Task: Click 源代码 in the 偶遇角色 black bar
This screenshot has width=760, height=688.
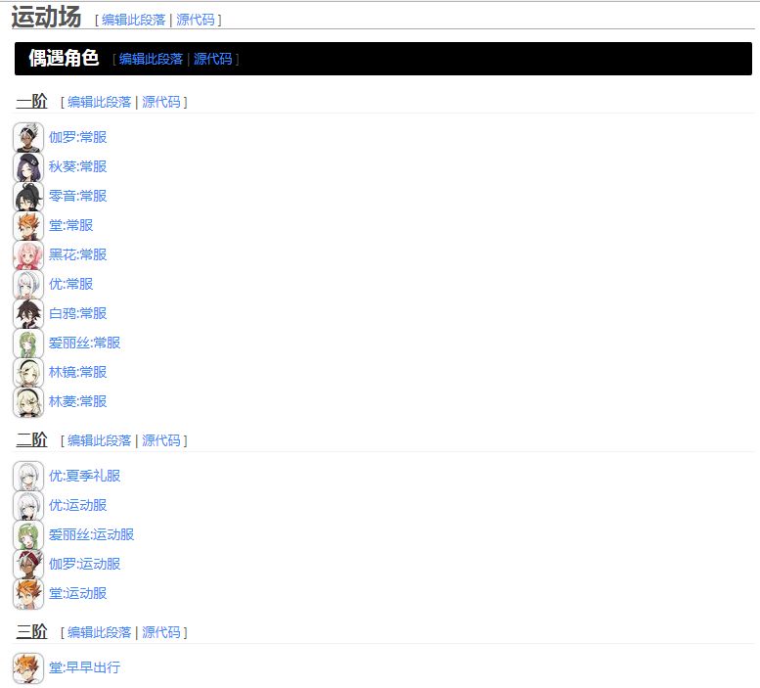Action: click(213, 59)
